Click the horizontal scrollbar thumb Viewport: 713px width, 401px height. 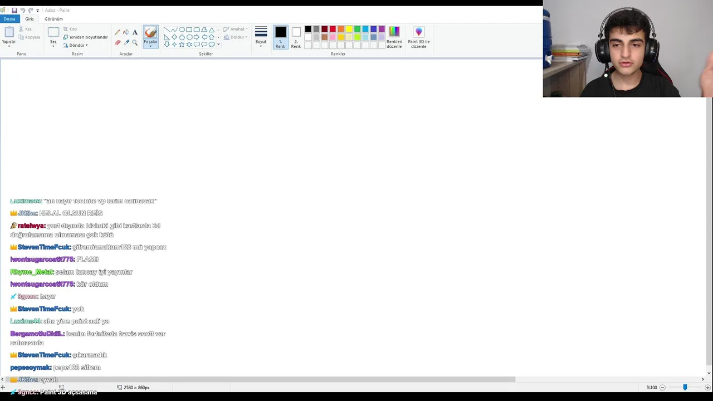pos(260,380)
